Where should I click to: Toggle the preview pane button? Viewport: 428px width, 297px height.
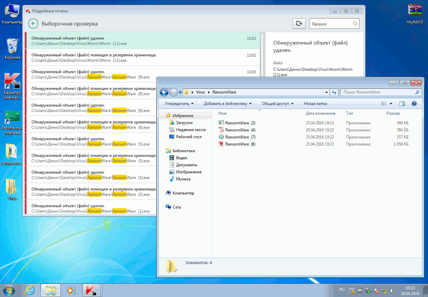pyautogui.click(x=402, y=104)
